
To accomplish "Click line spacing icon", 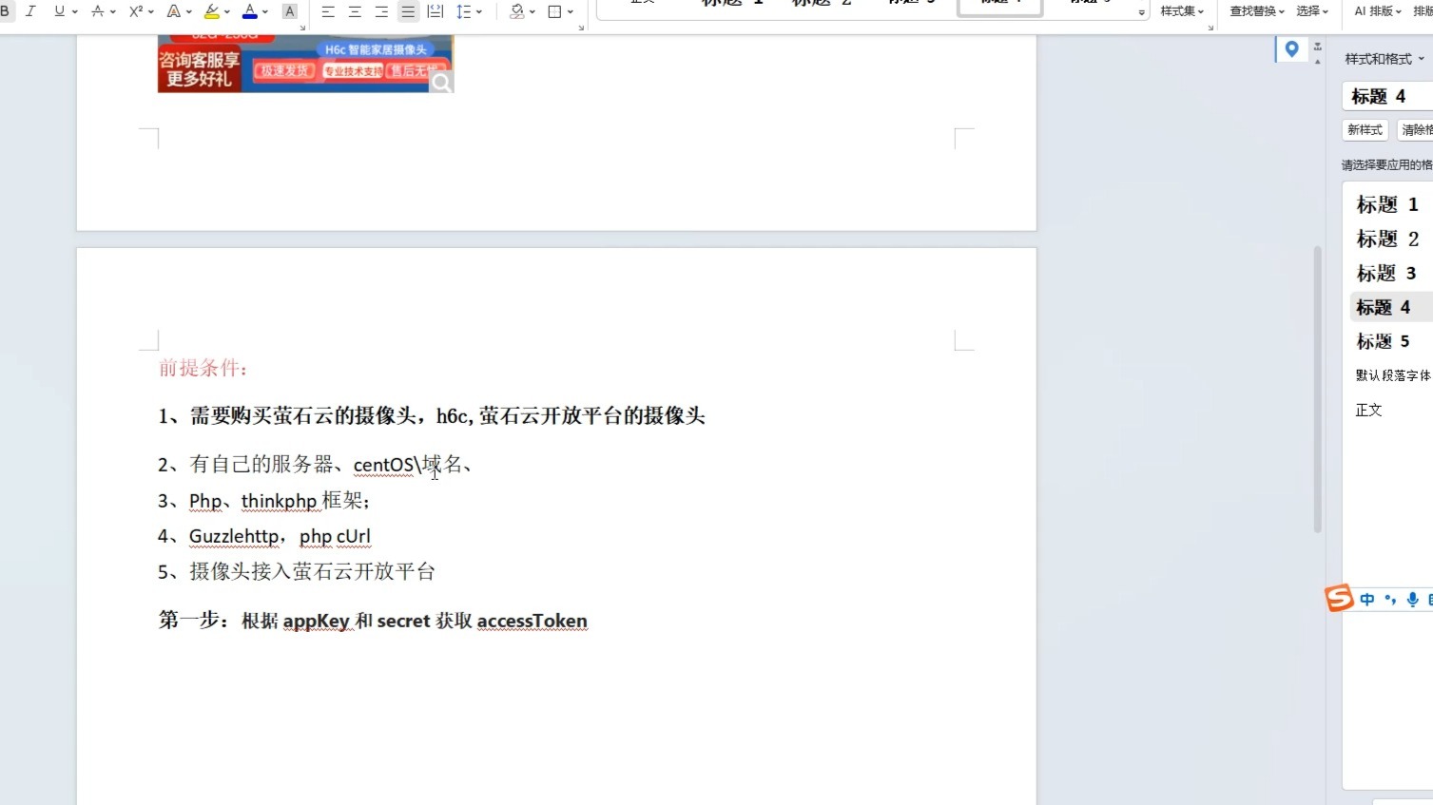I will (x=463, y=11).
